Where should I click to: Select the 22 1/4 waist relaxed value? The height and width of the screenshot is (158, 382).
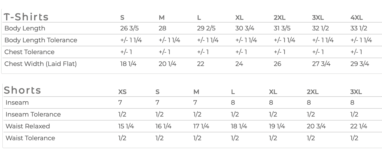click(x=358, y=126)
